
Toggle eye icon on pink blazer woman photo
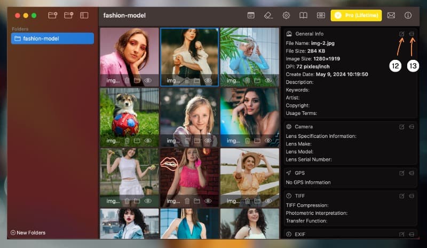pyautogui.click(x=148, y=81)
